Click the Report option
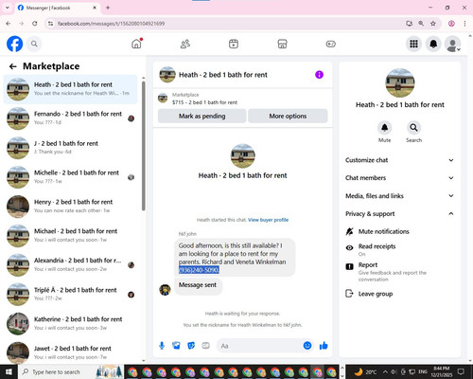This screenshot has width=473, height=379. point(399,272)
